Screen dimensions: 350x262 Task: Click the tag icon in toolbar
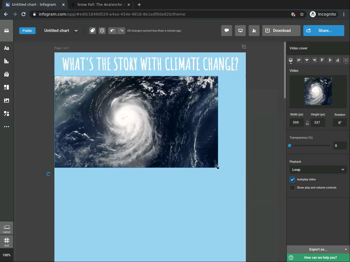tap(92, 31)
